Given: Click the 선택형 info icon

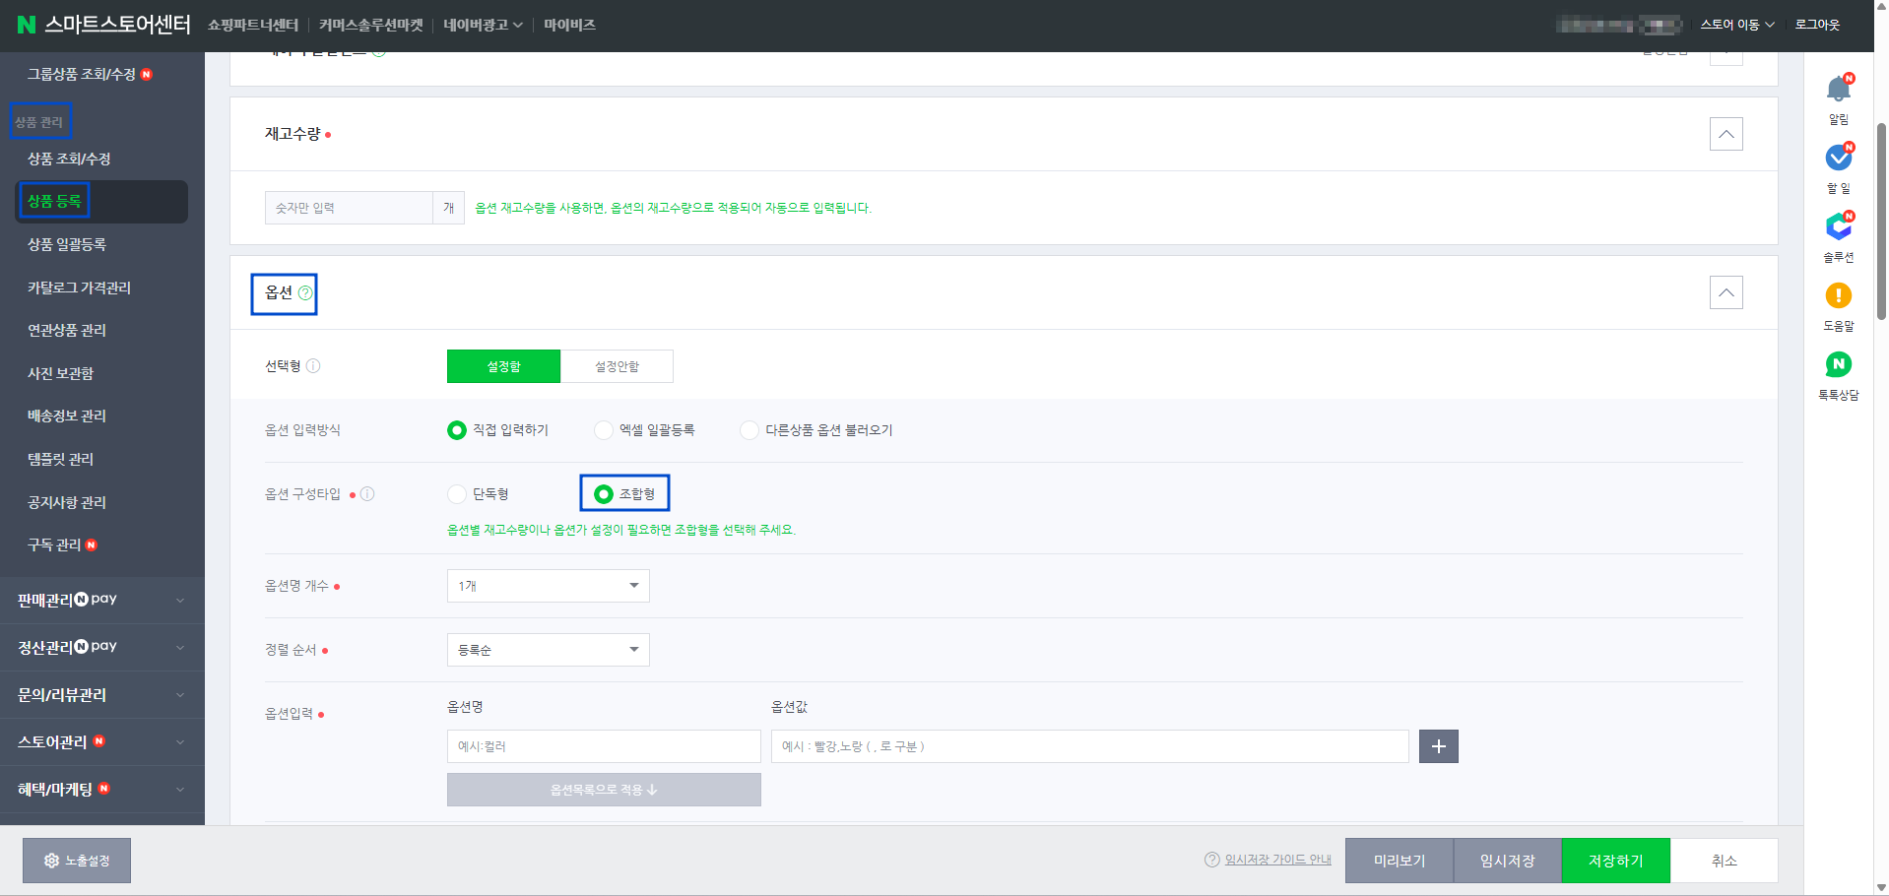Looking at the screenshot, I should click(313, 366).
